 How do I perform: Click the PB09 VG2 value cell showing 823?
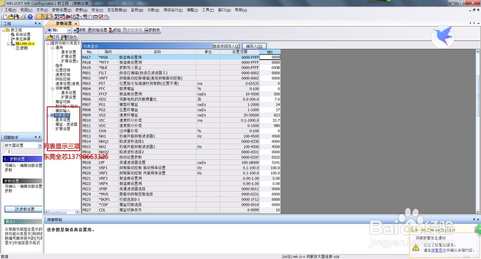point(270,115)
